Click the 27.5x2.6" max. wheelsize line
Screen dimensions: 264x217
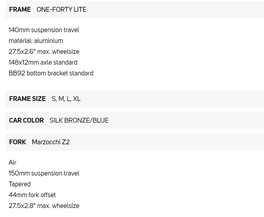(44, 52)
